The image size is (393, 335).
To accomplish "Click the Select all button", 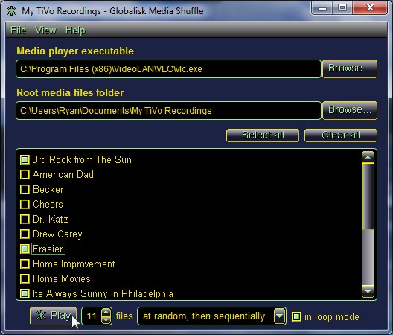I will (x=263, y=135).
